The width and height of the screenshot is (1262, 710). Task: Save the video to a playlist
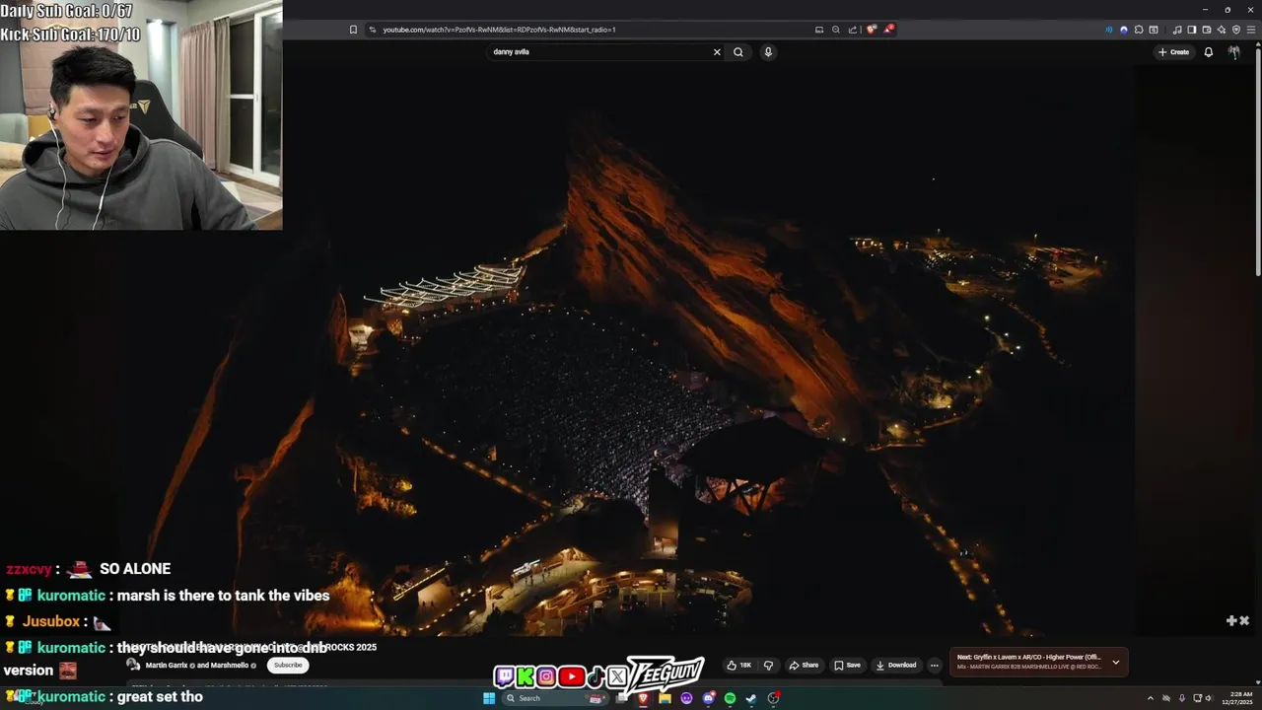847,665
